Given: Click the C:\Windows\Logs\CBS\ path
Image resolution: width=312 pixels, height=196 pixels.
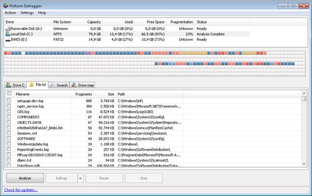Looking at the screenshot, I should point(135,112).
